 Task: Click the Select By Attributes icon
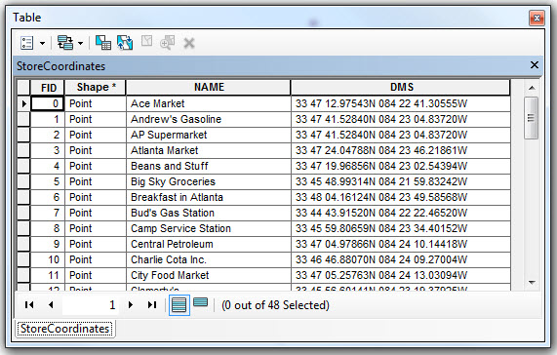(103, 43)
